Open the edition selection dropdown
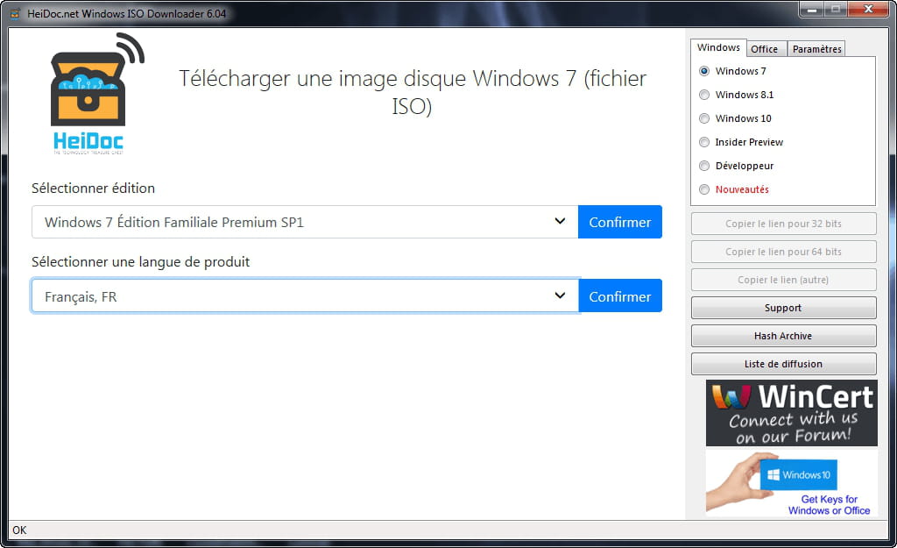Image resolution: width=897 pixels, height=548 pixels. tap(305, 222)
